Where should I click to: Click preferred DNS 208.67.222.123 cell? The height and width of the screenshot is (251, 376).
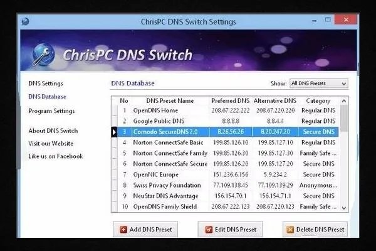[231, 206]
